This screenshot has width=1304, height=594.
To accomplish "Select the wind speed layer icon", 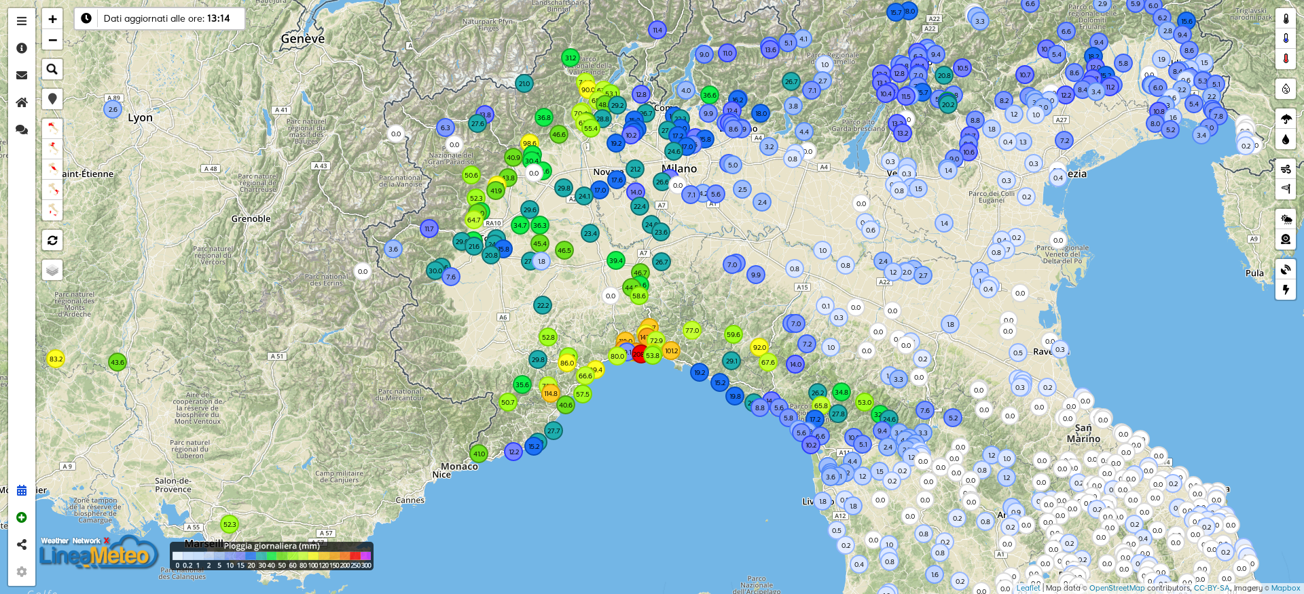I will pyautogui.click(x=1286, y=169).
